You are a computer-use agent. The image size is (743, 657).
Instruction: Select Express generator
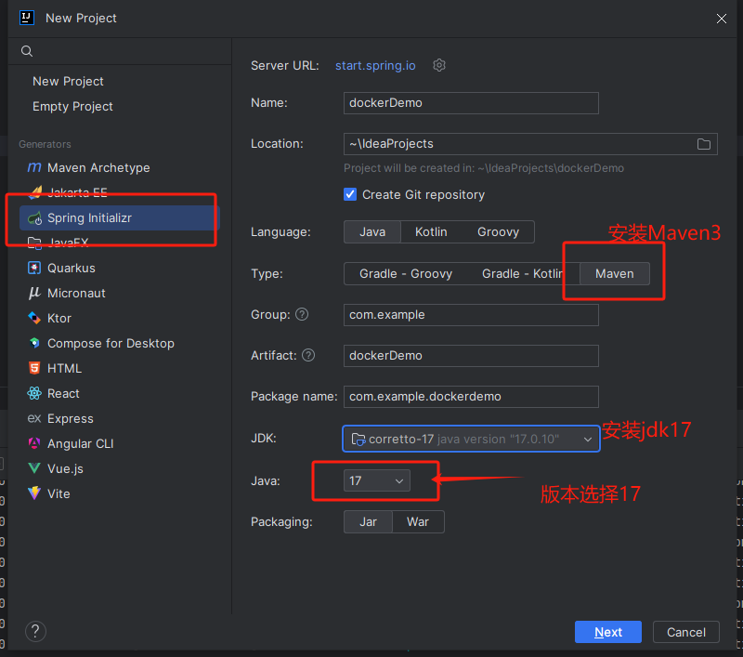coord(120,419)
